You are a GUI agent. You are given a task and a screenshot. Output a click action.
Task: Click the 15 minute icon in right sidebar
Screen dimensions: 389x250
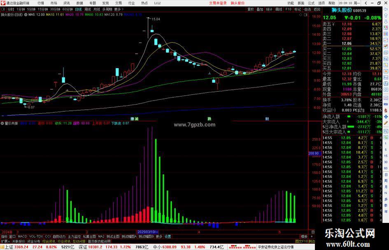coord(386,156)
